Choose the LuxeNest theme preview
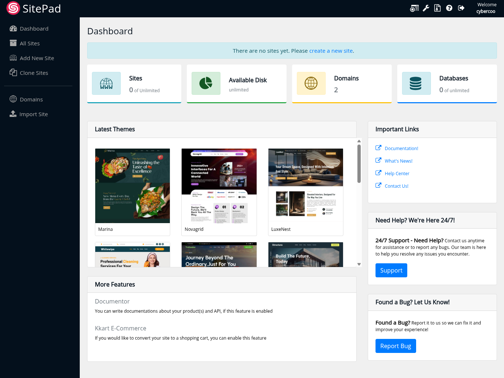Viewport: 504px width, 378px height. [x=306, y=186]
